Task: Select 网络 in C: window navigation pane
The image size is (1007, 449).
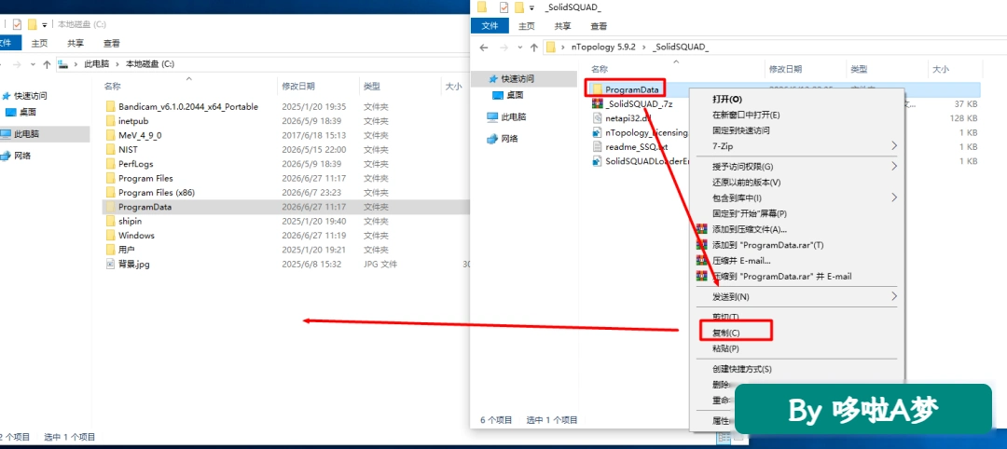Action: pyautogui.click(x=22, y=156)
